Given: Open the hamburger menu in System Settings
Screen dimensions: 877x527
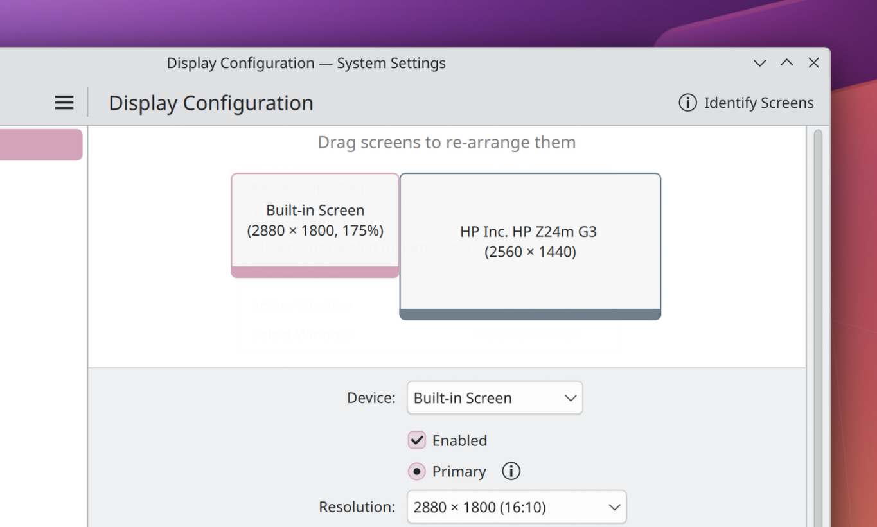Looking at the screenshot, I should (64, 103).
